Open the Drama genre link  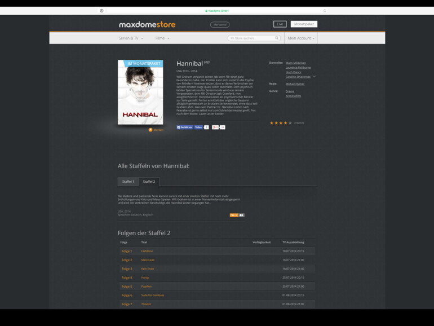click(290, 91)
